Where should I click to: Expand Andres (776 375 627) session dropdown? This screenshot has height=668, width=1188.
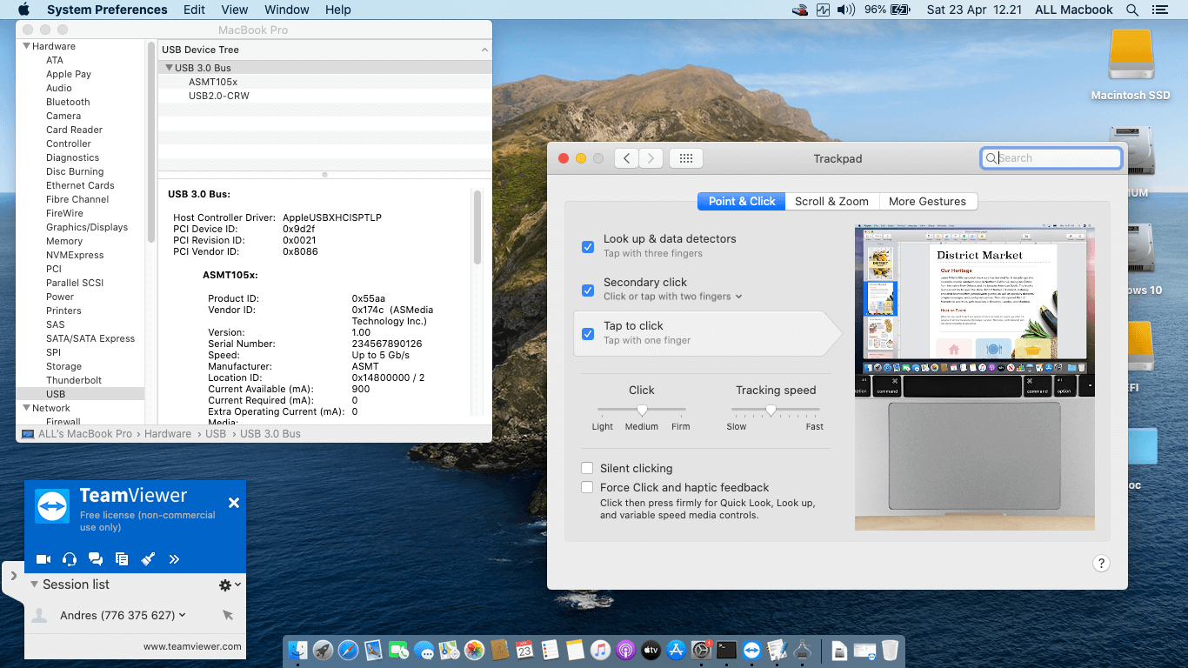coord(182,615)
